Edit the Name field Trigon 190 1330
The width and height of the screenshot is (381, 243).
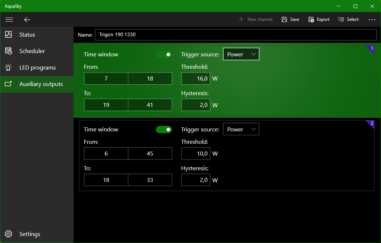click(235, 35)
